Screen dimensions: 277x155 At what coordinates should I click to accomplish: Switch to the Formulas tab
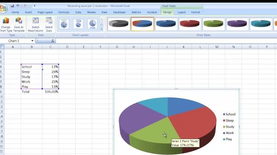(64, 12)
